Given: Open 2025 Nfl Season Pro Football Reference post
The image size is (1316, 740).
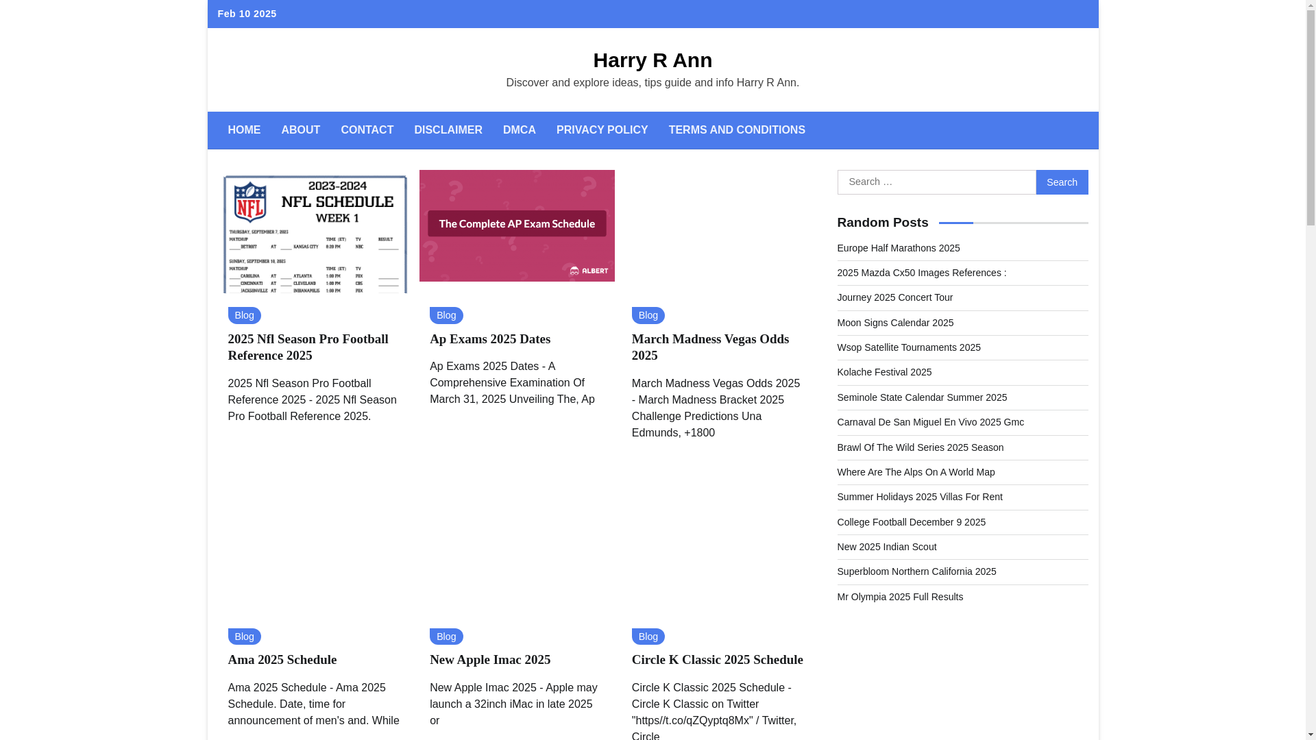Looking at the screenshot, I should [308, 347].
